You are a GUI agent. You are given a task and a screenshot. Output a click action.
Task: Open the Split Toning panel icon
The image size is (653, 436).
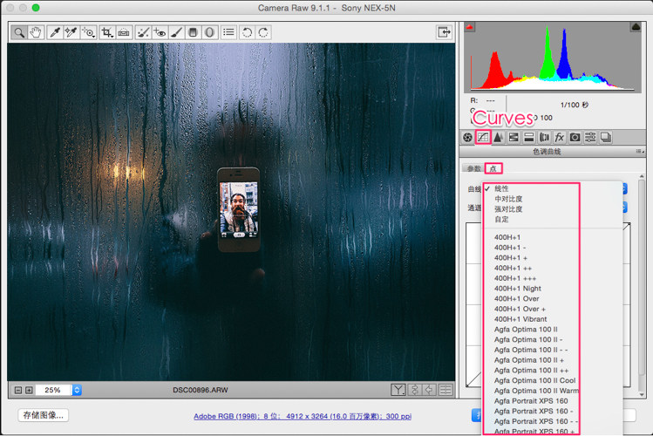(529, 138)
